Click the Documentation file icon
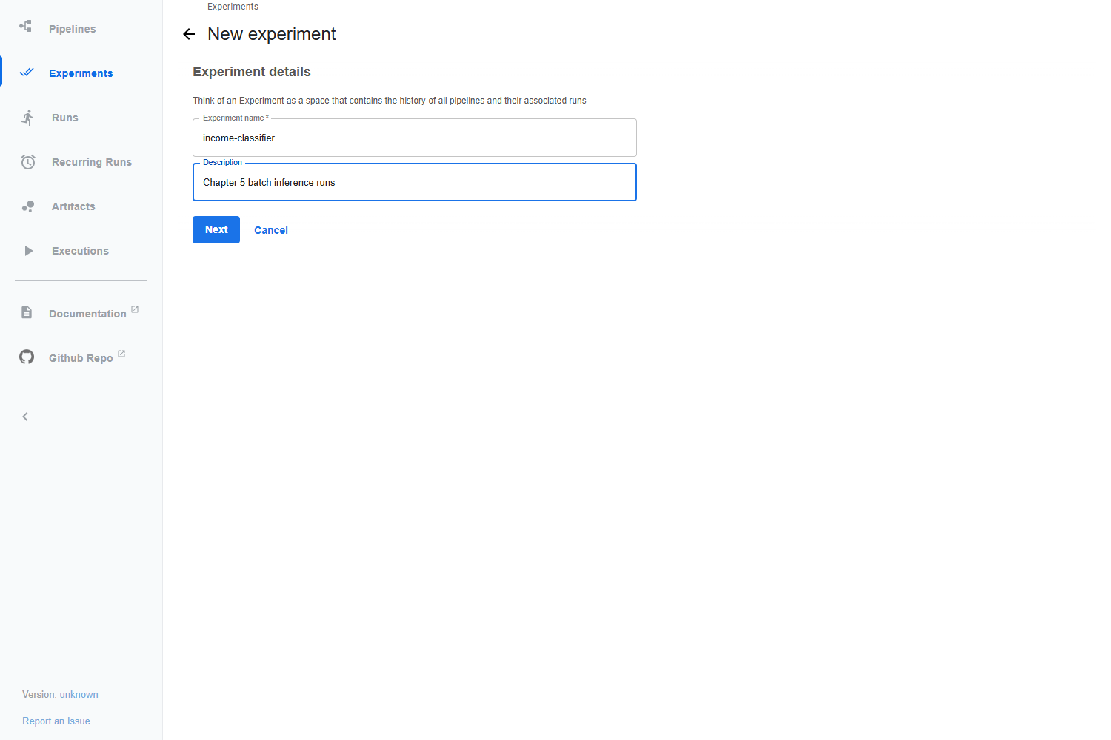The height and width of the screenshot is (740, 1111). click(27, 312)
